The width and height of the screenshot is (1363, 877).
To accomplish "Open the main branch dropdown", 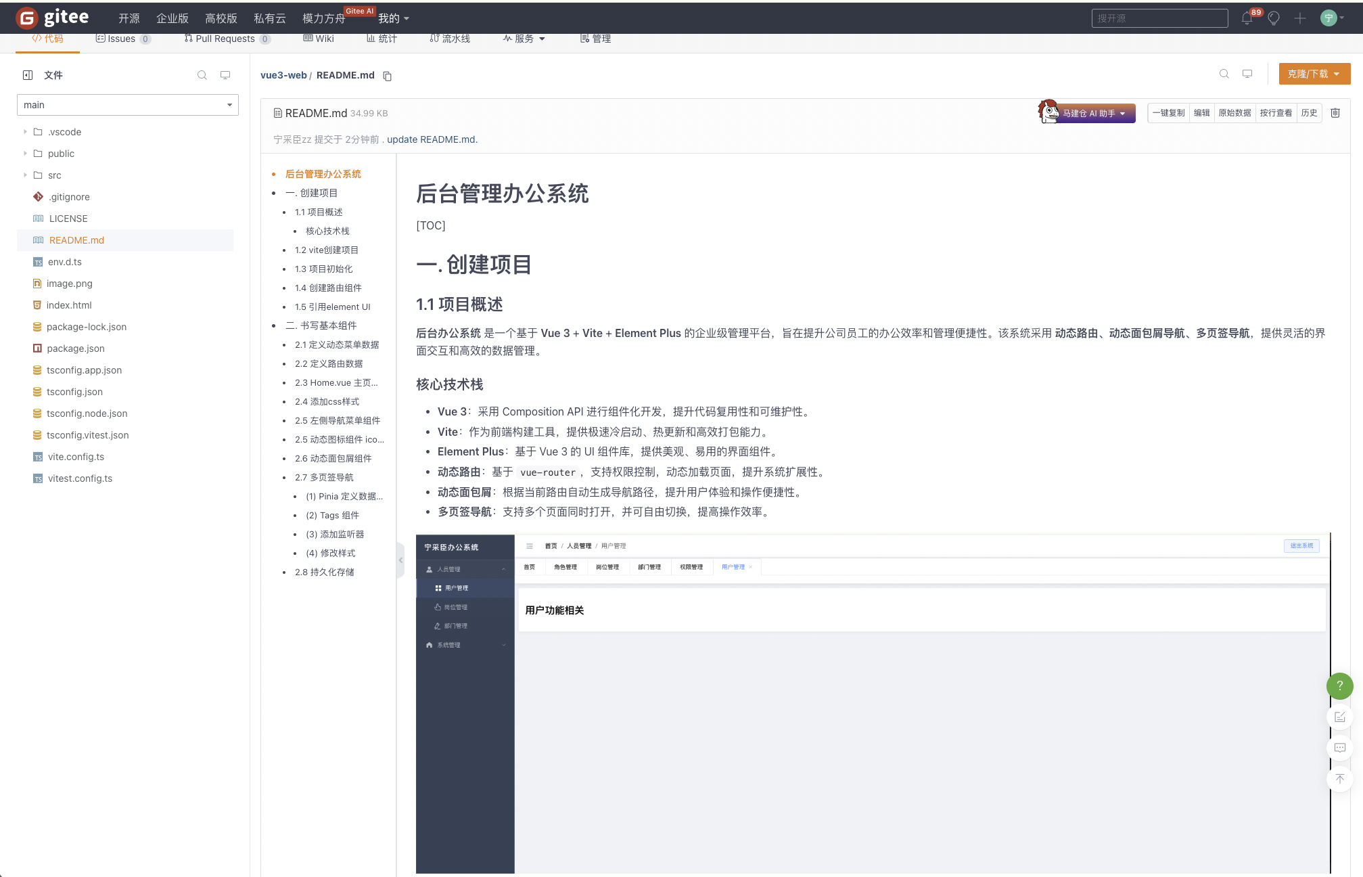I will click(x=127, y=105).
